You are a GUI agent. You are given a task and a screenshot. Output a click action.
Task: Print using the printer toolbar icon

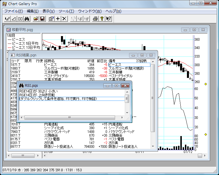[x=95, y=19]
